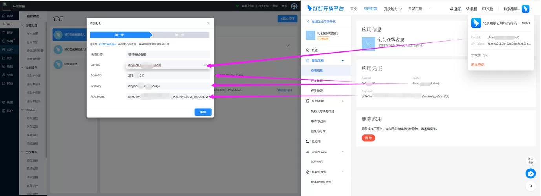Close the 添加钉钉 dialog with the X
Screen dimensions: 541x196
click(208, 23)
